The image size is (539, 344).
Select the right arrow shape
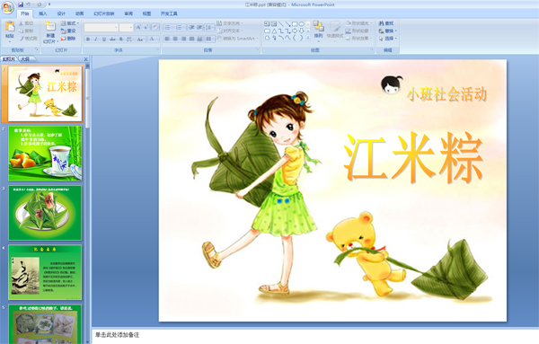[x=295, y=31]
